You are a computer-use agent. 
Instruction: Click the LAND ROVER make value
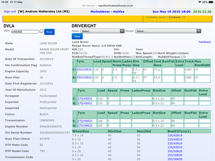click(48, 43)
